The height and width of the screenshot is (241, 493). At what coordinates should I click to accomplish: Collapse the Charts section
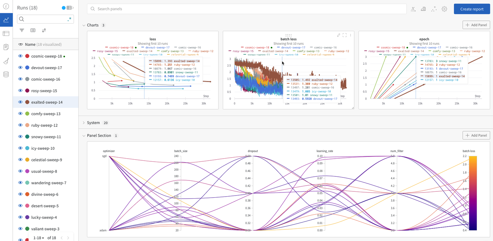84,25
